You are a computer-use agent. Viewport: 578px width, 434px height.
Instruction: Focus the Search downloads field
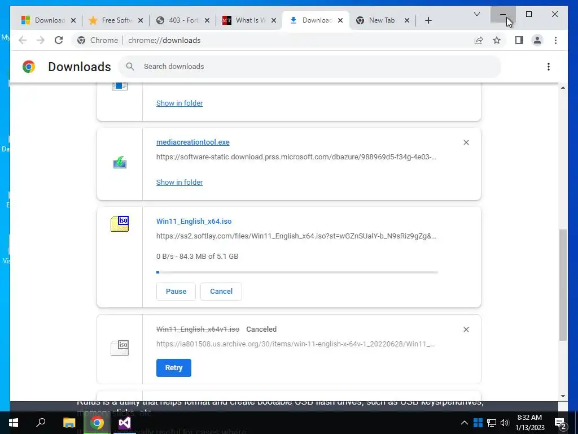pos(310,67)
